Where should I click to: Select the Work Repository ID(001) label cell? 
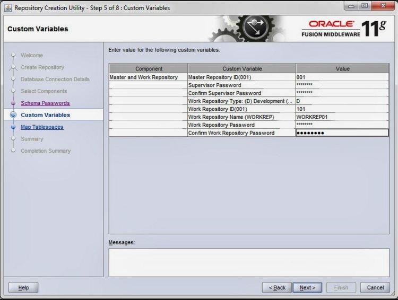(x=241, y=109)
